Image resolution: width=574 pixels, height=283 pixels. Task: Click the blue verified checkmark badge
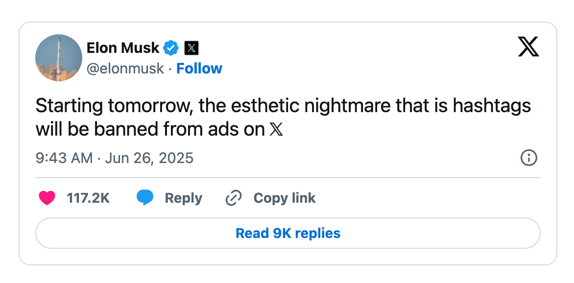point(171,48)
